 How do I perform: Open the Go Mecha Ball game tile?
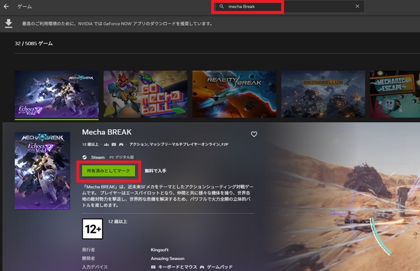pos(145,94)
